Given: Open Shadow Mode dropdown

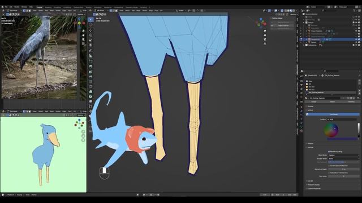Looking at the screenshot, I should click(344, 158).
